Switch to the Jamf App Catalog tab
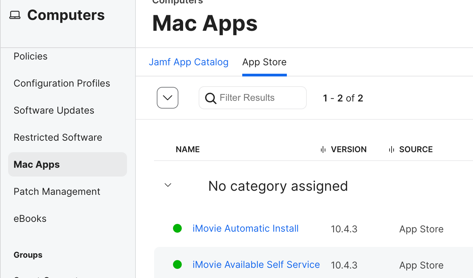The height and width of the screenshot is (278, 473). (x=189, y=62)
